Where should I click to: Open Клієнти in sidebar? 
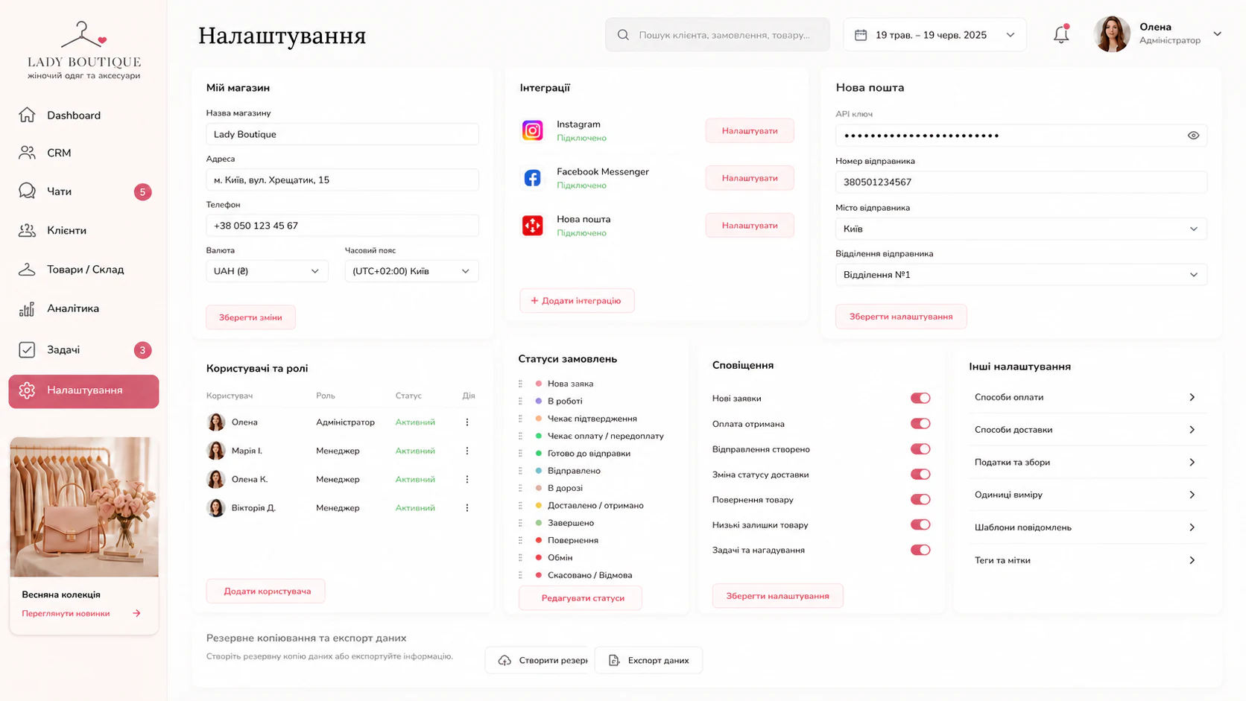point(83,230)
